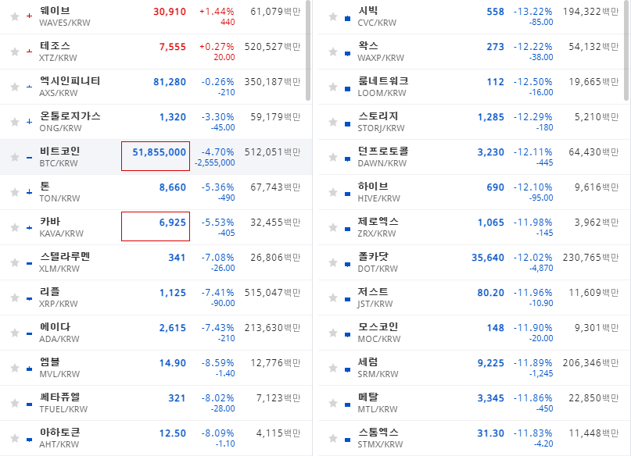Star the AXS/KRW row as favorite

coord(15,87)
